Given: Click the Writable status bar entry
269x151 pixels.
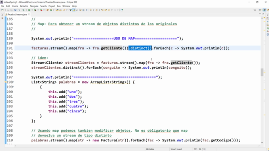Looking at the screenshot, I should (150, 149).
